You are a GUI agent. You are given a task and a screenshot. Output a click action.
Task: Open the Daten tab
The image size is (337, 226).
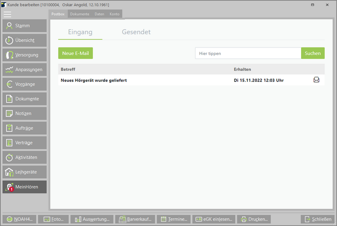99,14
